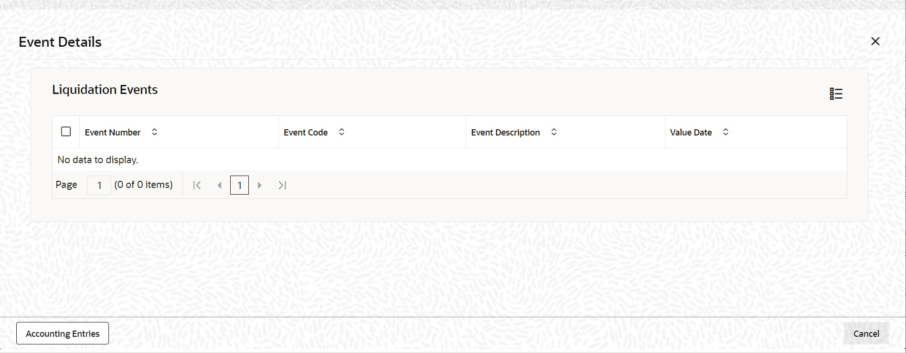Viewport: 906px width, 353px height.
Task: Open Accounting Entries
Action: (x=62, y=333)
